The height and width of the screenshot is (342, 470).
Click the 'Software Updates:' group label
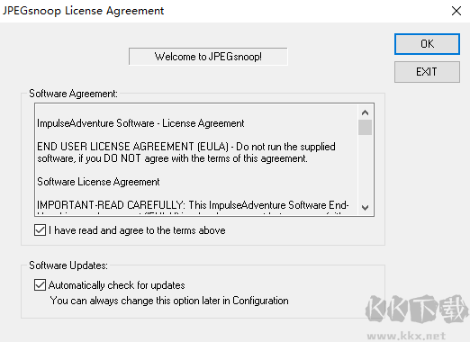pyautogui.click(x=68, y=265)
